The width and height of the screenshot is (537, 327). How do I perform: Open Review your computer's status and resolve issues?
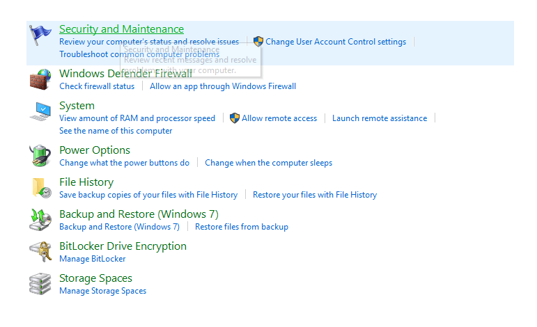coord(149,42)
